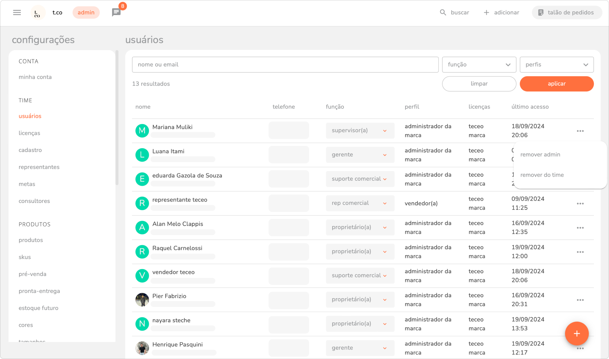Expand the função filter dropdown
Screen dimensions: 609x359
(x=479, y=65)
